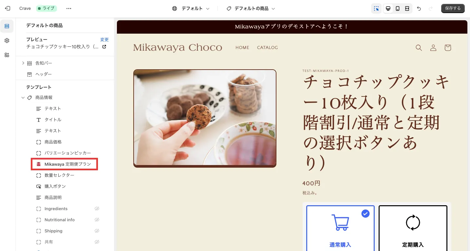Screen dimensions: 470x251
Task: Unhide the Shipping block
Action: pos(97,231)
